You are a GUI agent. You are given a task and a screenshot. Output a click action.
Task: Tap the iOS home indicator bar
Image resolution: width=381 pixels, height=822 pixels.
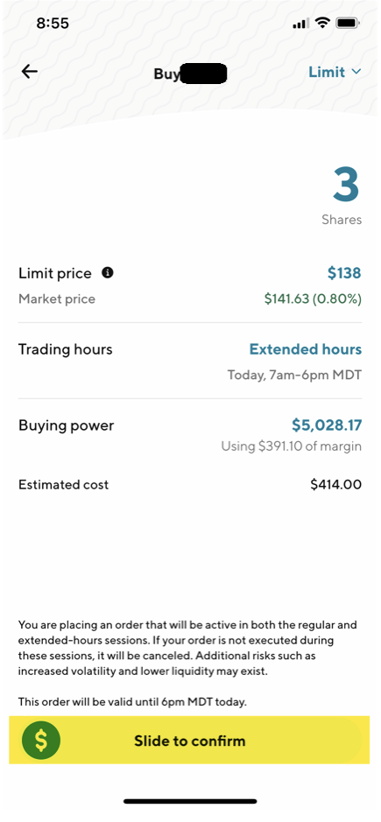pyautogui.click(x=190, y=801)
